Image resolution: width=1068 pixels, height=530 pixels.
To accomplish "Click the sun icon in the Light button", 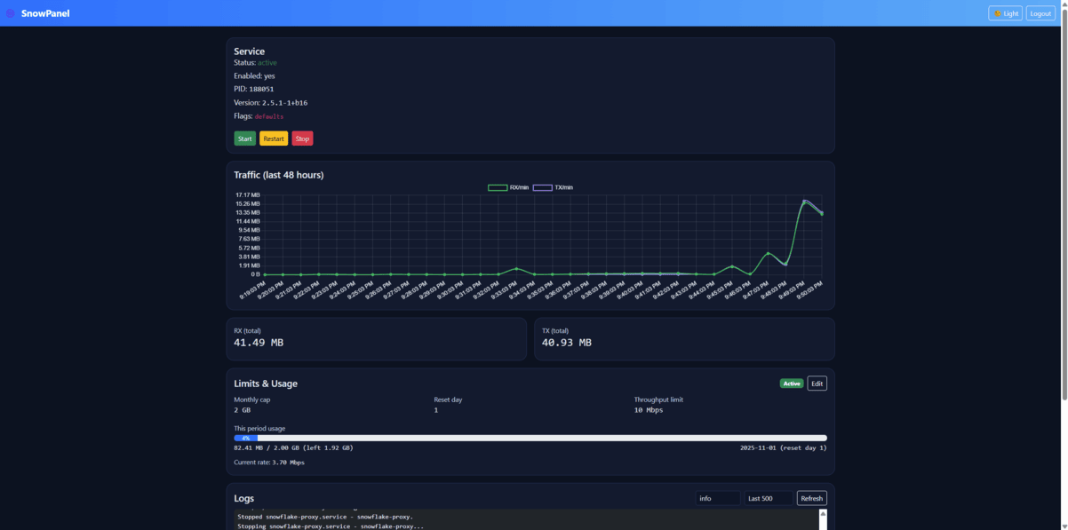I will tap(998, 13).
